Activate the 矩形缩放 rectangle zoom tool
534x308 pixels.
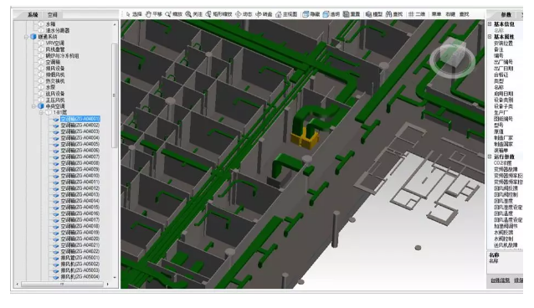218,14
